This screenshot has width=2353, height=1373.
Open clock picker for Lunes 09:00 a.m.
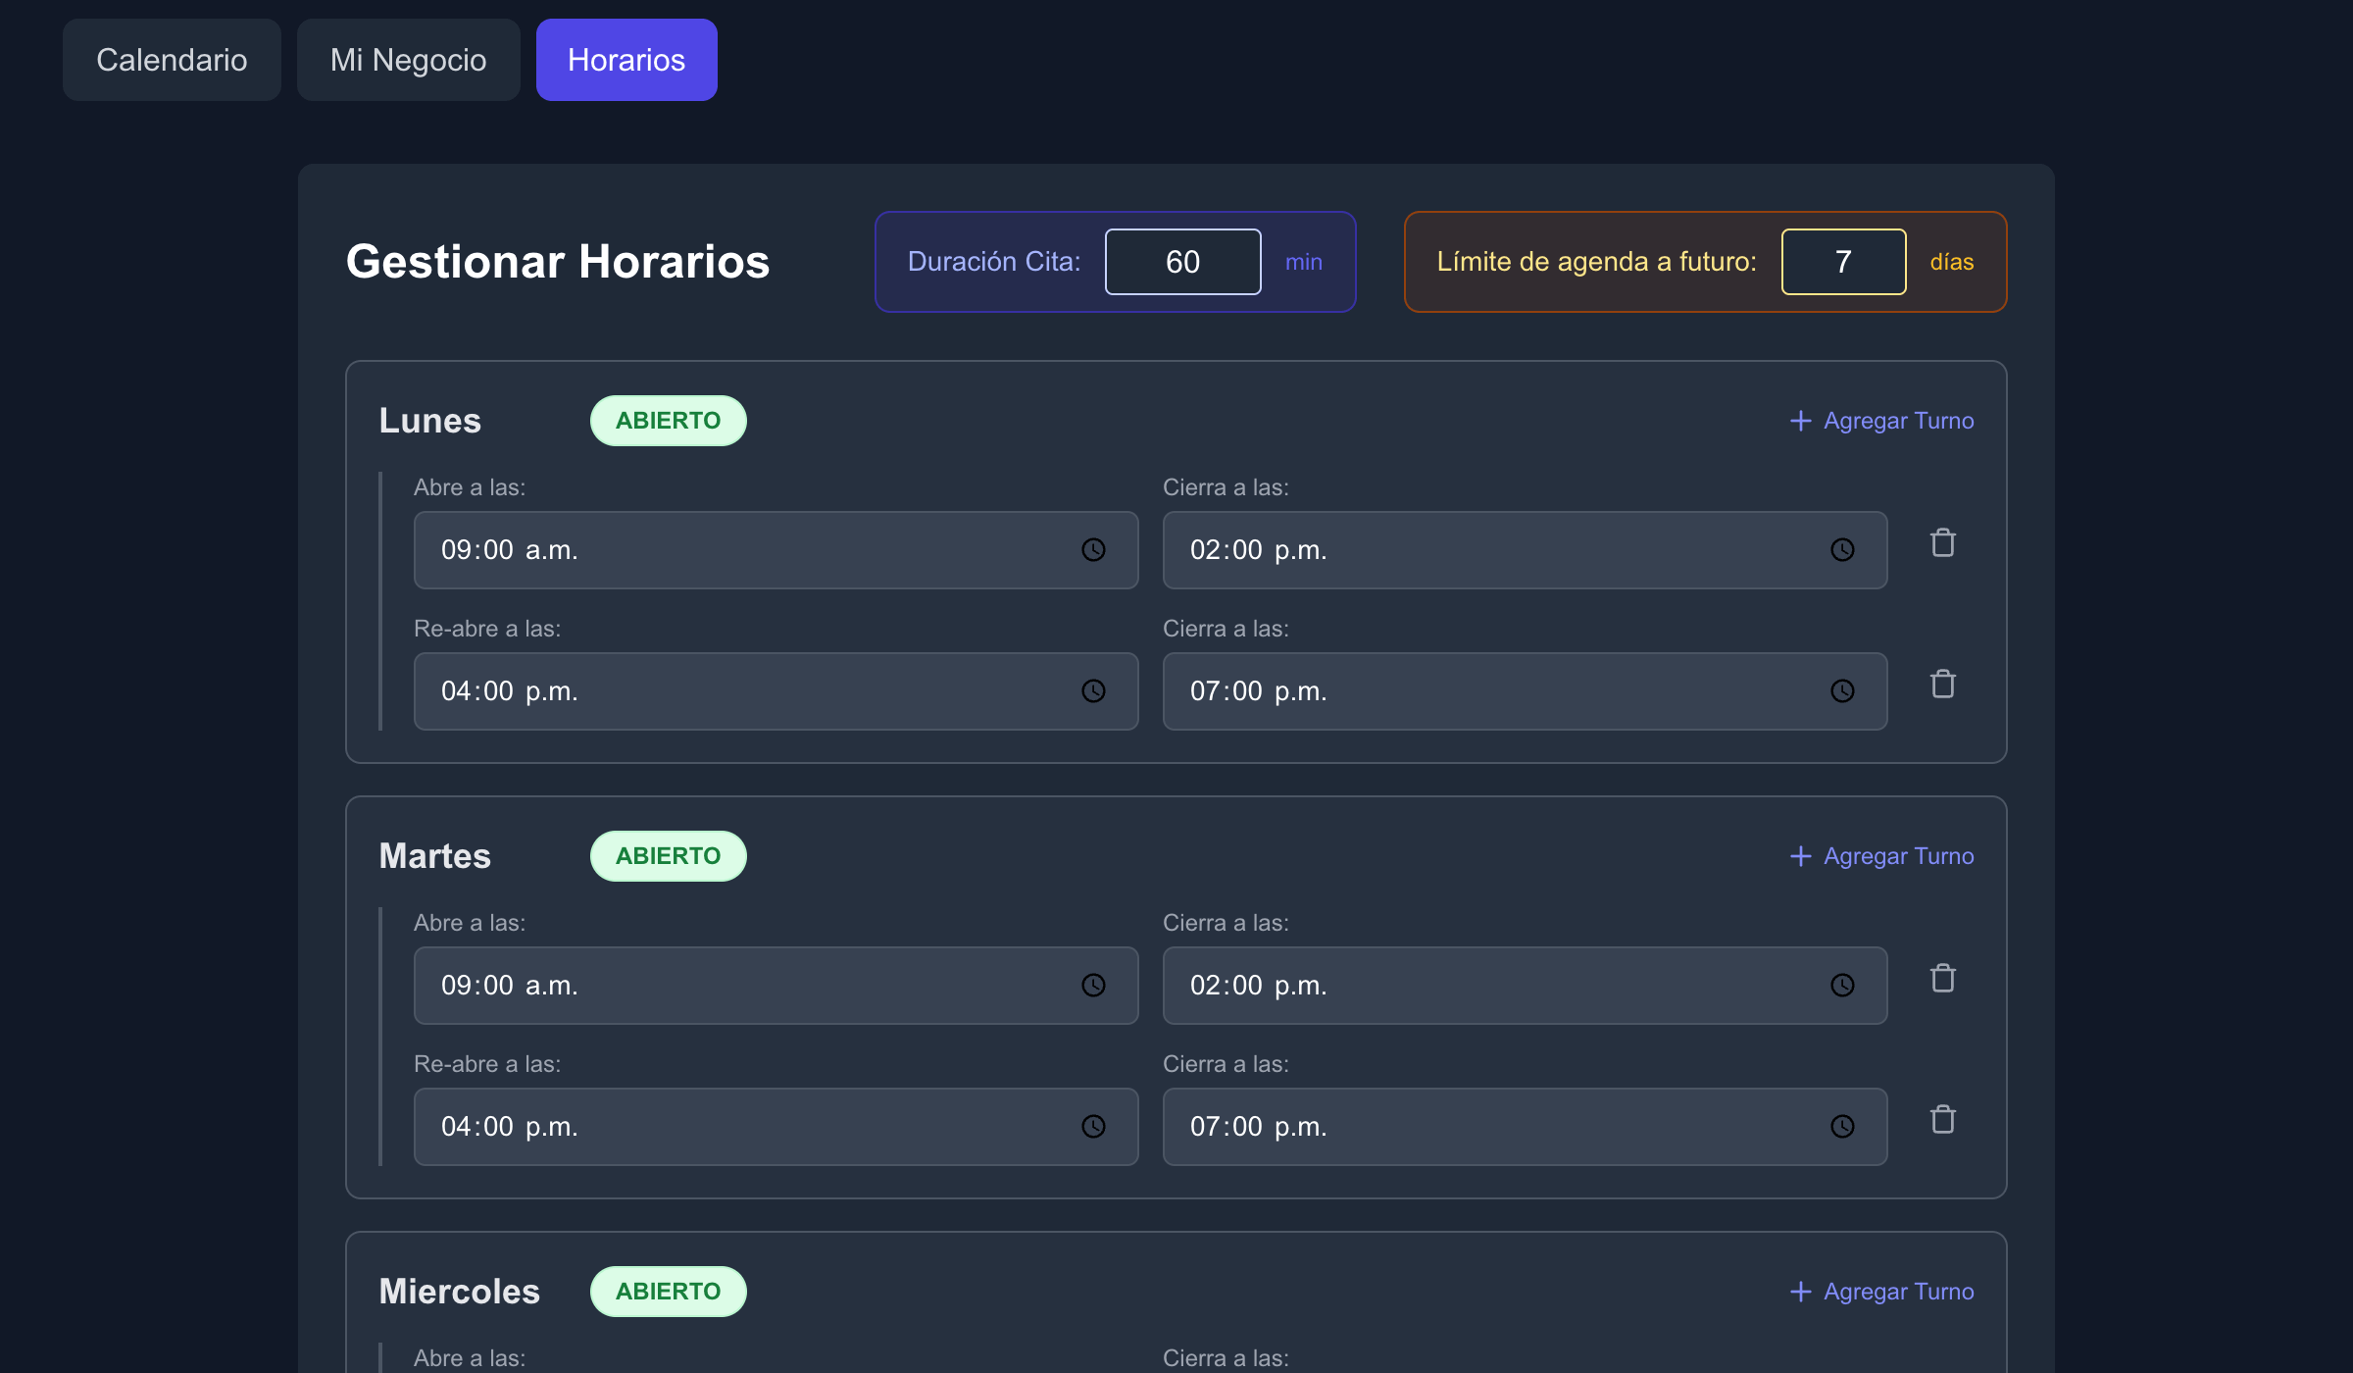pos(1093,550)
